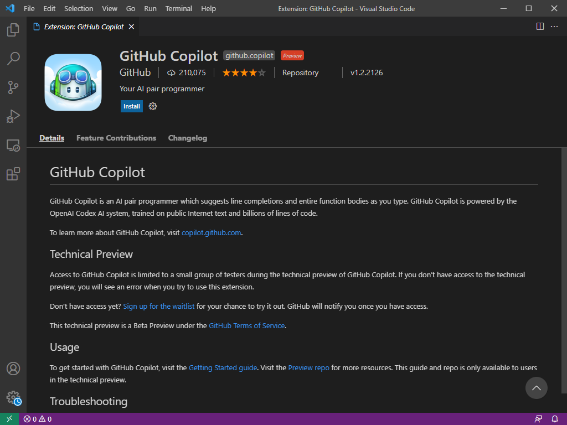Select the Extension: GitHub Copilot editor tab
The width and height of the screenshot is (567, 425).
(x=83, y=27)
